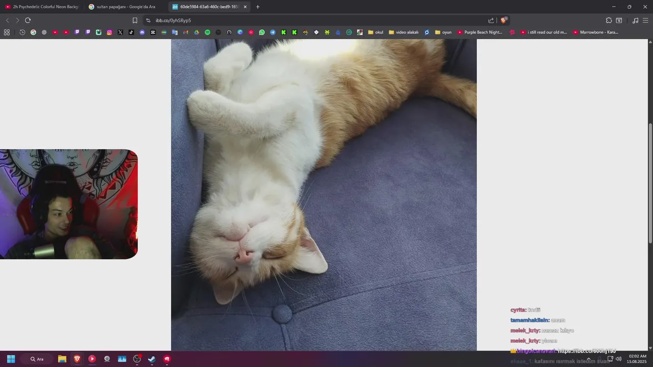Open the Telegram bookmark icon
The image size is (653, 367).
tap(273, 32)
